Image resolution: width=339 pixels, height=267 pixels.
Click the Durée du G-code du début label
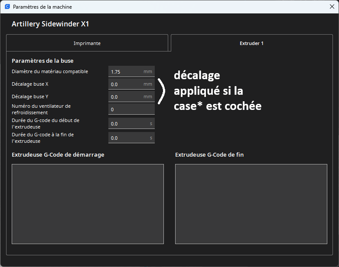(x=46, y=123)
